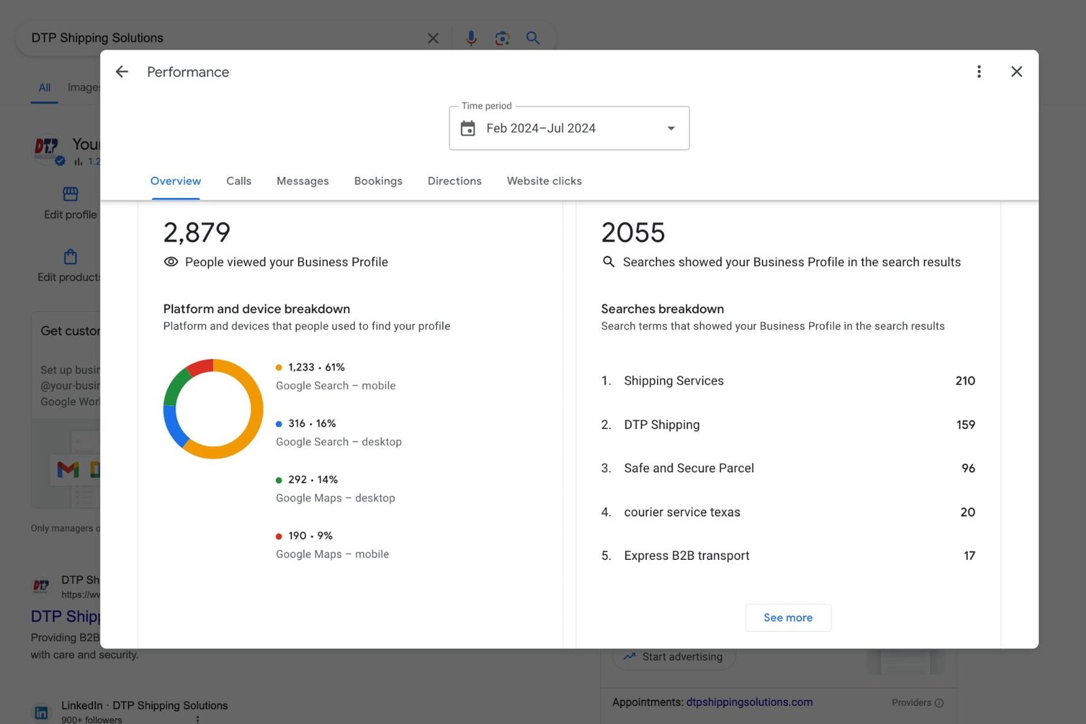1086x724 pixels.
Task: Go back using the Performance back arrow
Action: [121, 72]
